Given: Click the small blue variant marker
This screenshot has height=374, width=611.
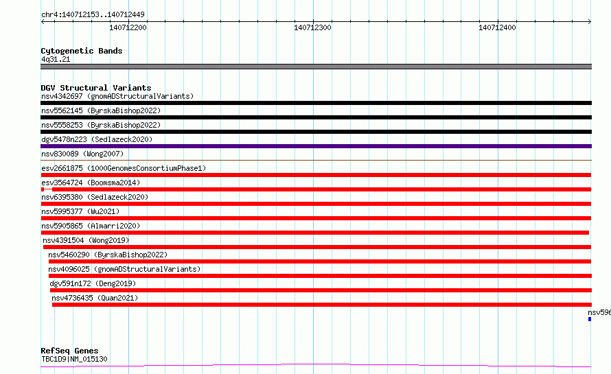Looking at the screenshot, I should coord(590,319).
